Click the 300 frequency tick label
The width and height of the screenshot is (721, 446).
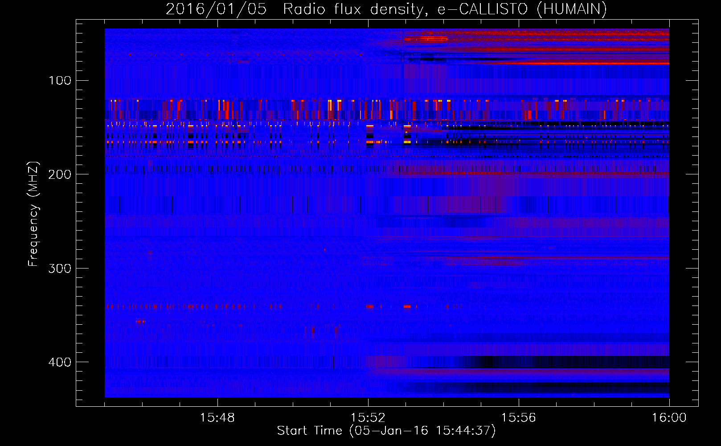(60, 268)
